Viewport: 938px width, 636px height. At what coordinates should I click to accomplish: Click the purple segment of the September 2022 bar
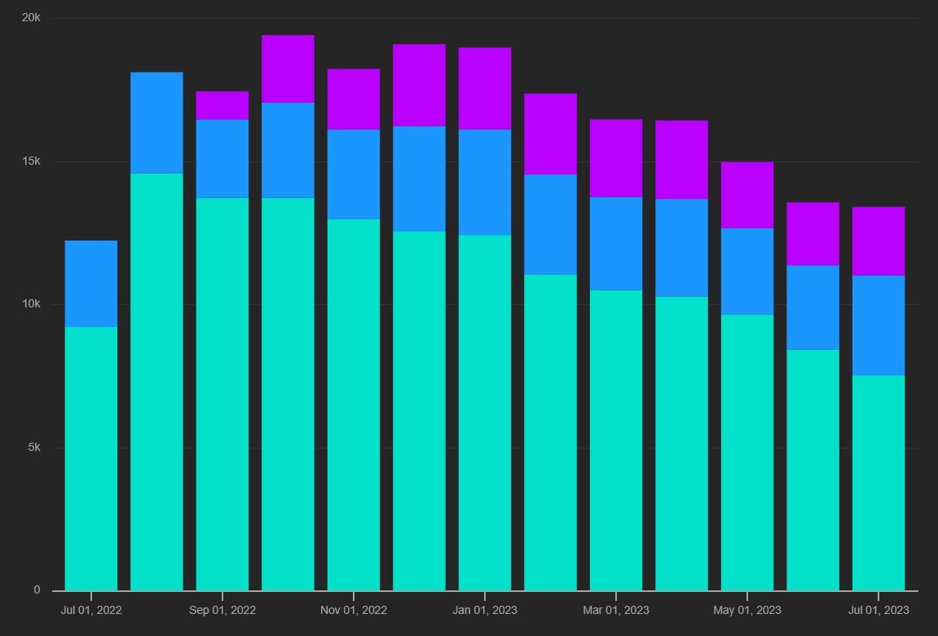222,105
